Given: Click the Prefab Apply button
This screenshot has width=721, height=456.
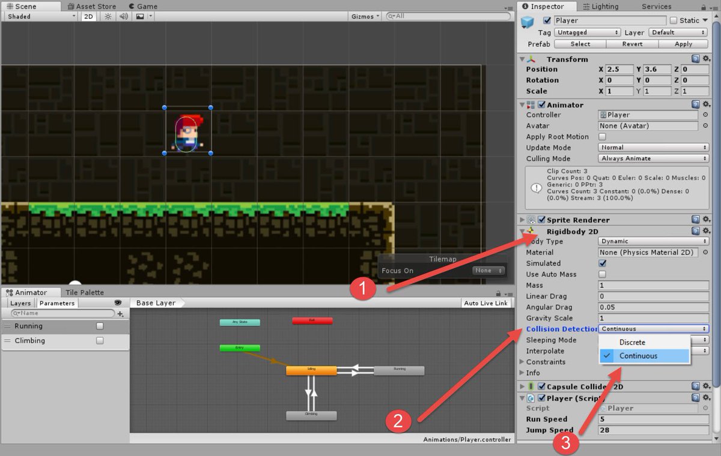Looking at the screenshot, I should pyautogui.click(x=684, y=43).
